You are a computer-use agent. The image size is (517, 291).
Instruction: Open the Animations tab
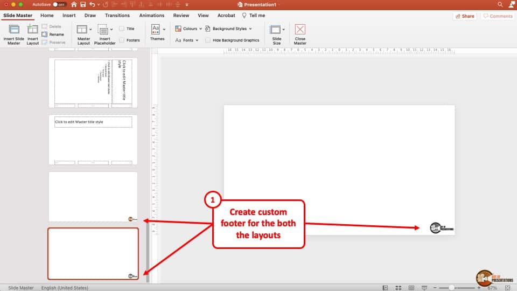[152, 16]
